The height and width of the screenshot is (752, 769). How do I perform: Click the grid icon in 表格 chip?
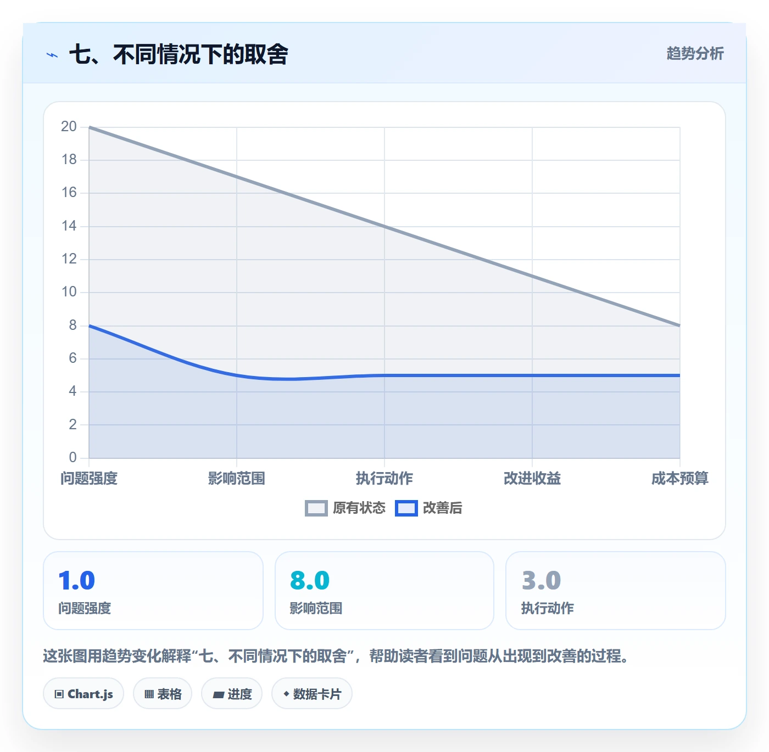click(x=149, y=694)
